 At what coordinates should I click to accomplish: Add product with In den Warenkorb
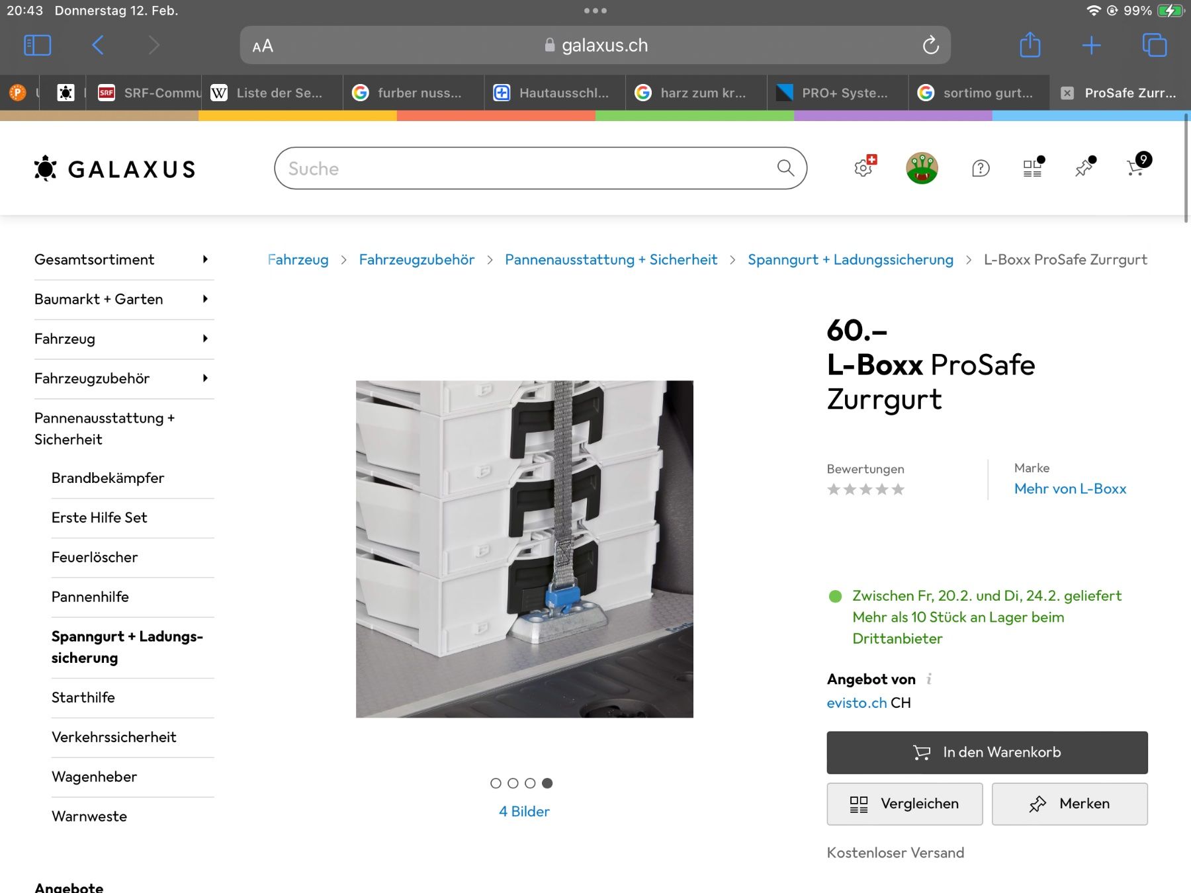click(987, 752)
